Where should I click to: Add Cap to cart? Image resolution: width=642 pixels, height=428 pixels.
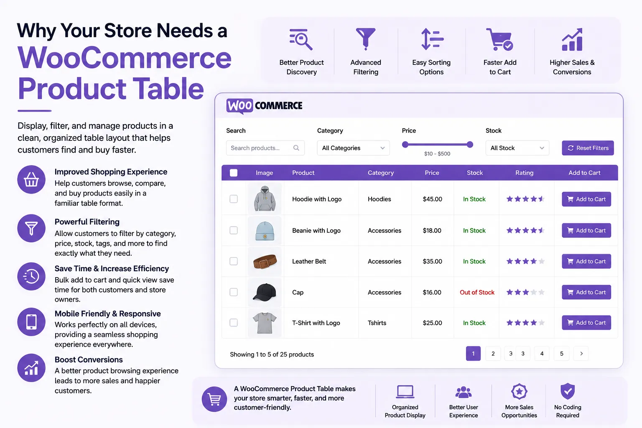[586, 292]
